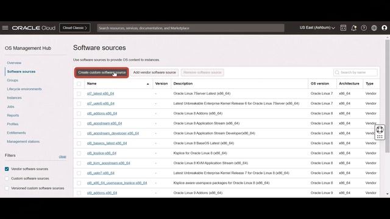
Task: Open the help question mark icon
Action: coord(364,28)
